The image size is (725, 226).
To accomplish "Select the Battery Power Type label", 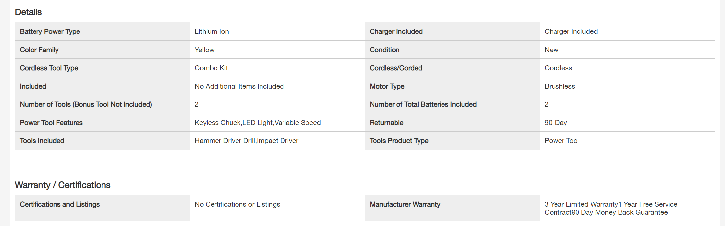I will click(50, 31).
